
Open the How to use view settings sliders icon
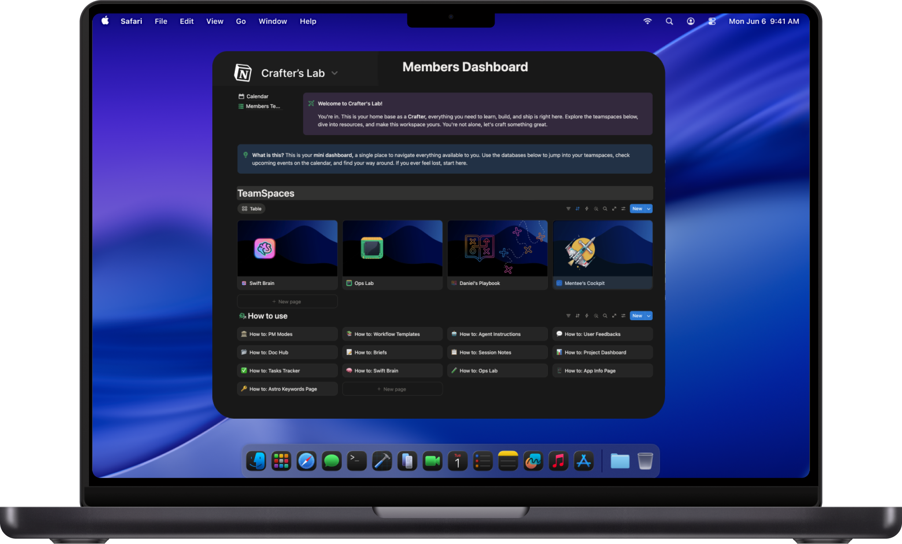click(623, 316)
